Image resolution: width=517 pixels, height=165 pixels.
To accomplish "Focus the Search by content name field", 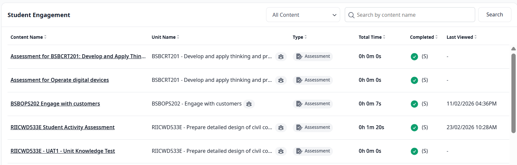I will [x=413, y=15].
